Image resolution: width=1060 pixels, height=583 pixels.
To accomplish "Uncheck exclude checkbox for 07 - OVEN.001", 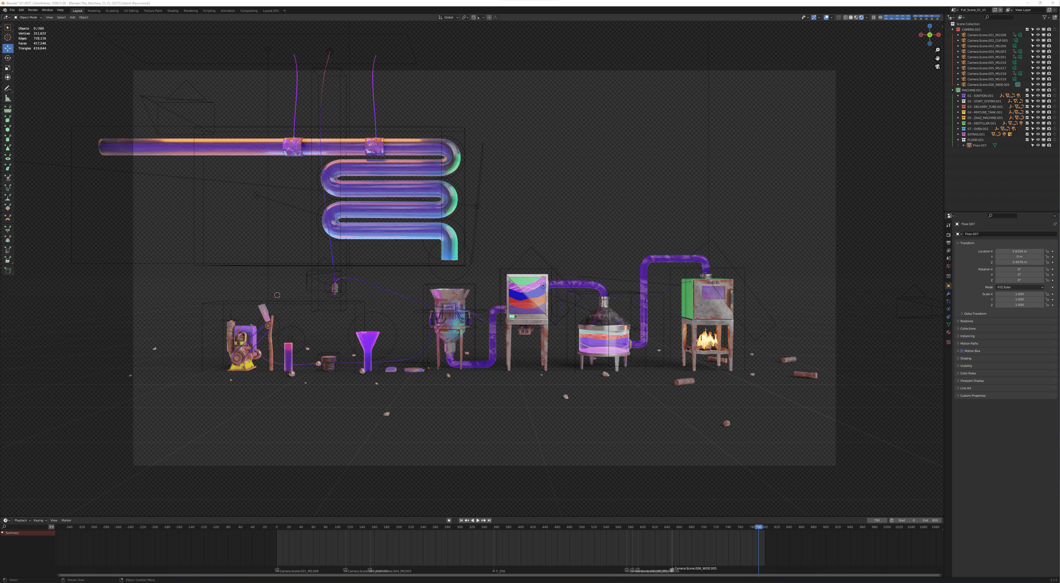I will tap(1027, 129).
